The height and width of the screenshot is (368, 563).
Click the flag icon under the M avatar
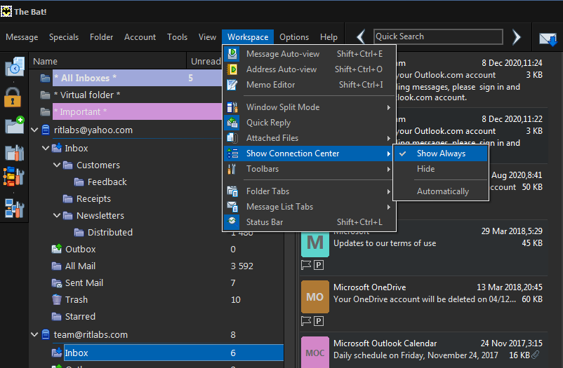point(306,265)
